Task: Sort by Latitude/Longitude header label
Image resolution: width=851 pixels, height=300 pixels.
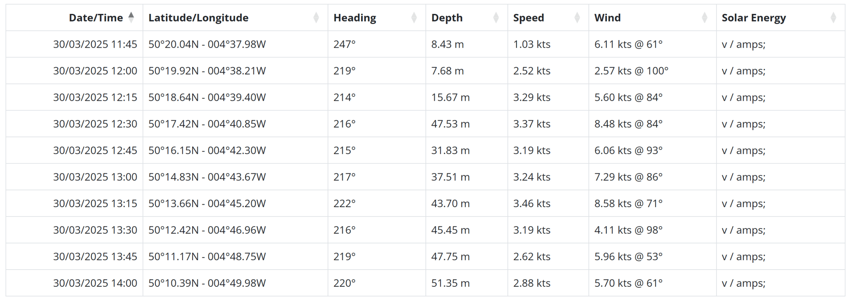Action: 198,18
